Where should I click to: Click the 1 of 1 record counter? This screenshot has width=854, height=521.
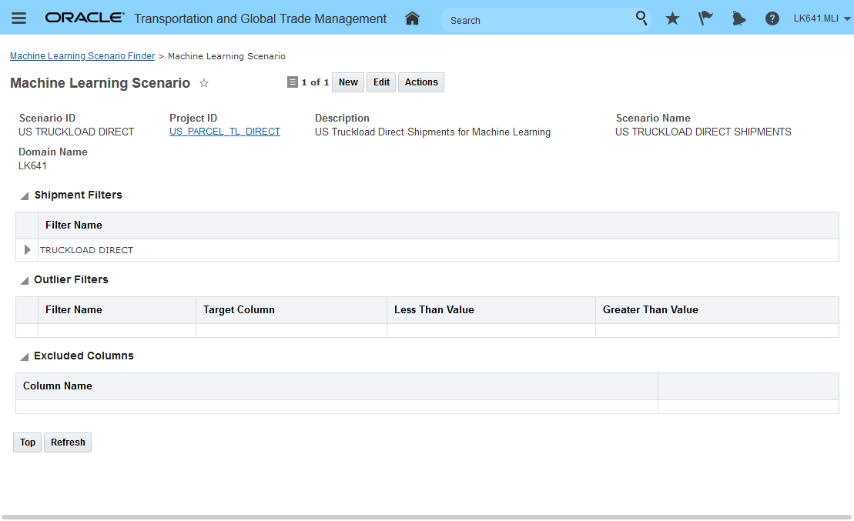[315, 82]
